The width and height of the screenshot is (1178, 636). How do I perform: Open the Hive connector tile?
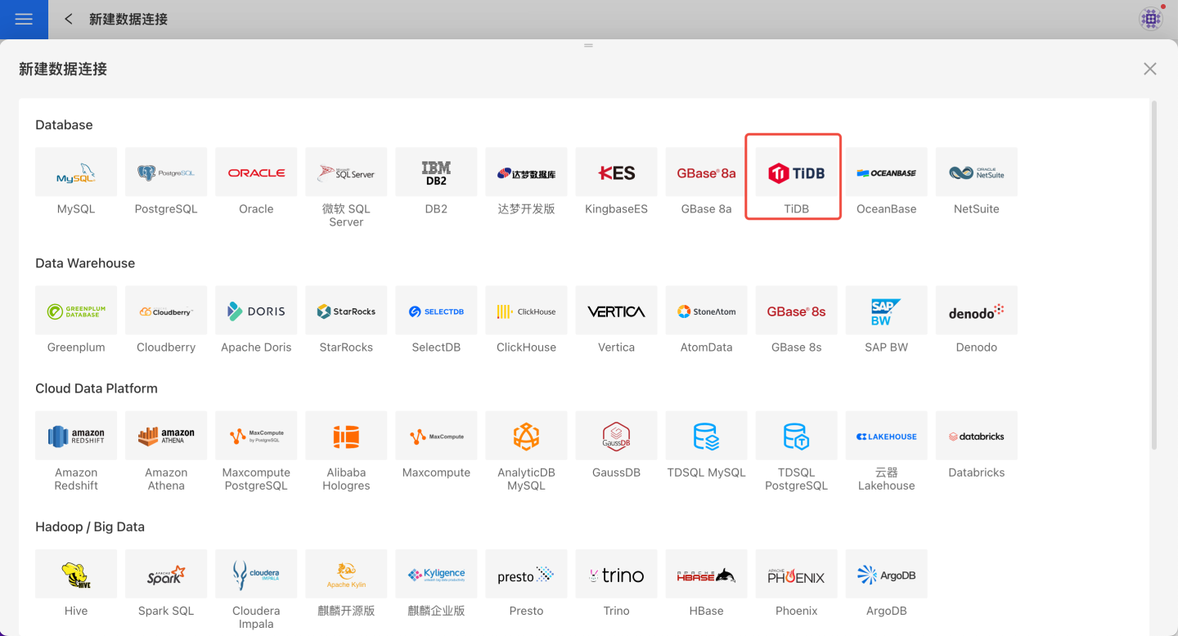pos(76,575)
